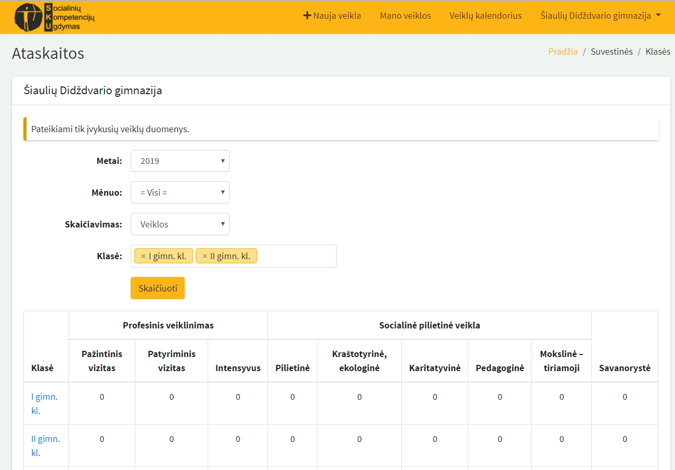Click I gimn. kl. Savanorystė value
This screenshot has height=470, width=675.
(625, 397)
